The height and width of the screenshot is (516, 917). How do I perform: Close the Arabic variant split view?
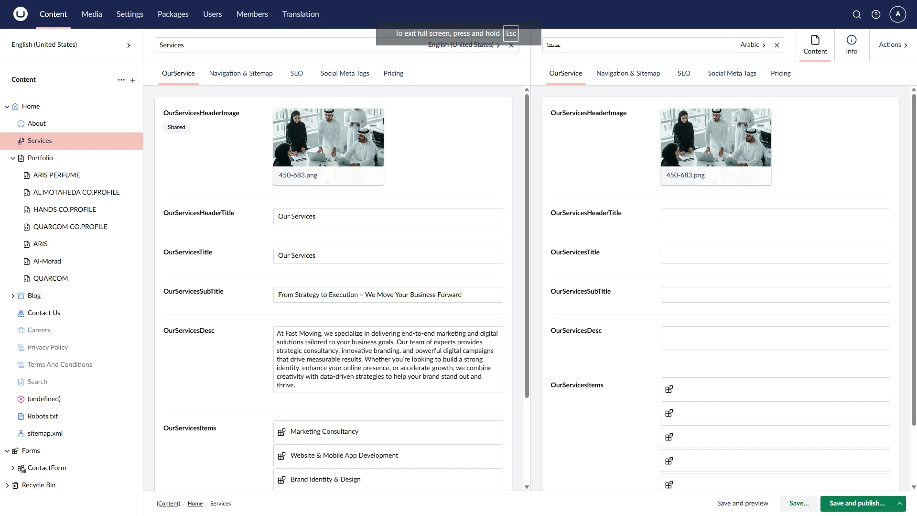pos(777,45)
